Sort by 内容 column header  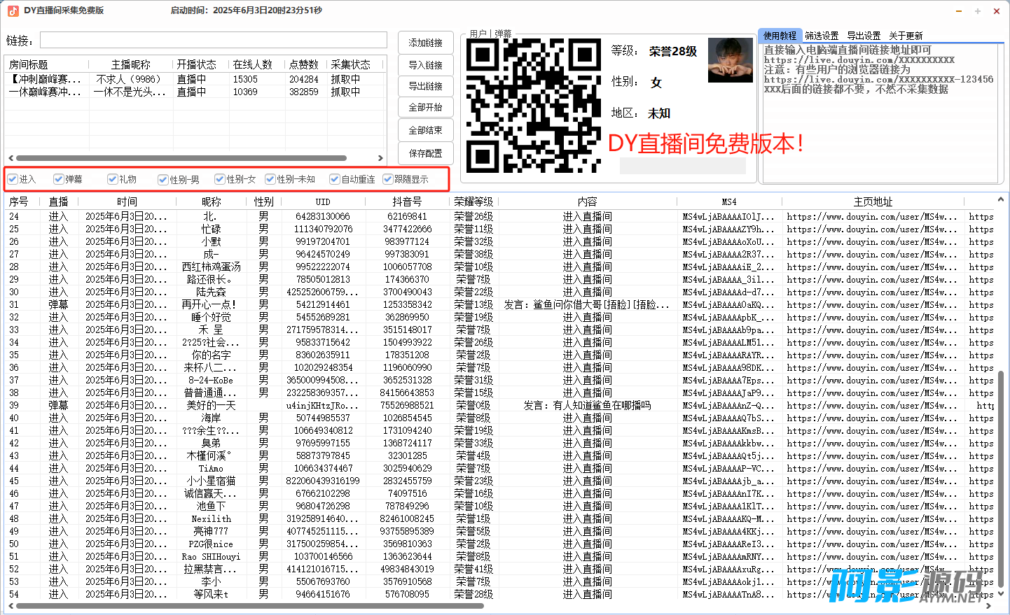coord(588,202)
